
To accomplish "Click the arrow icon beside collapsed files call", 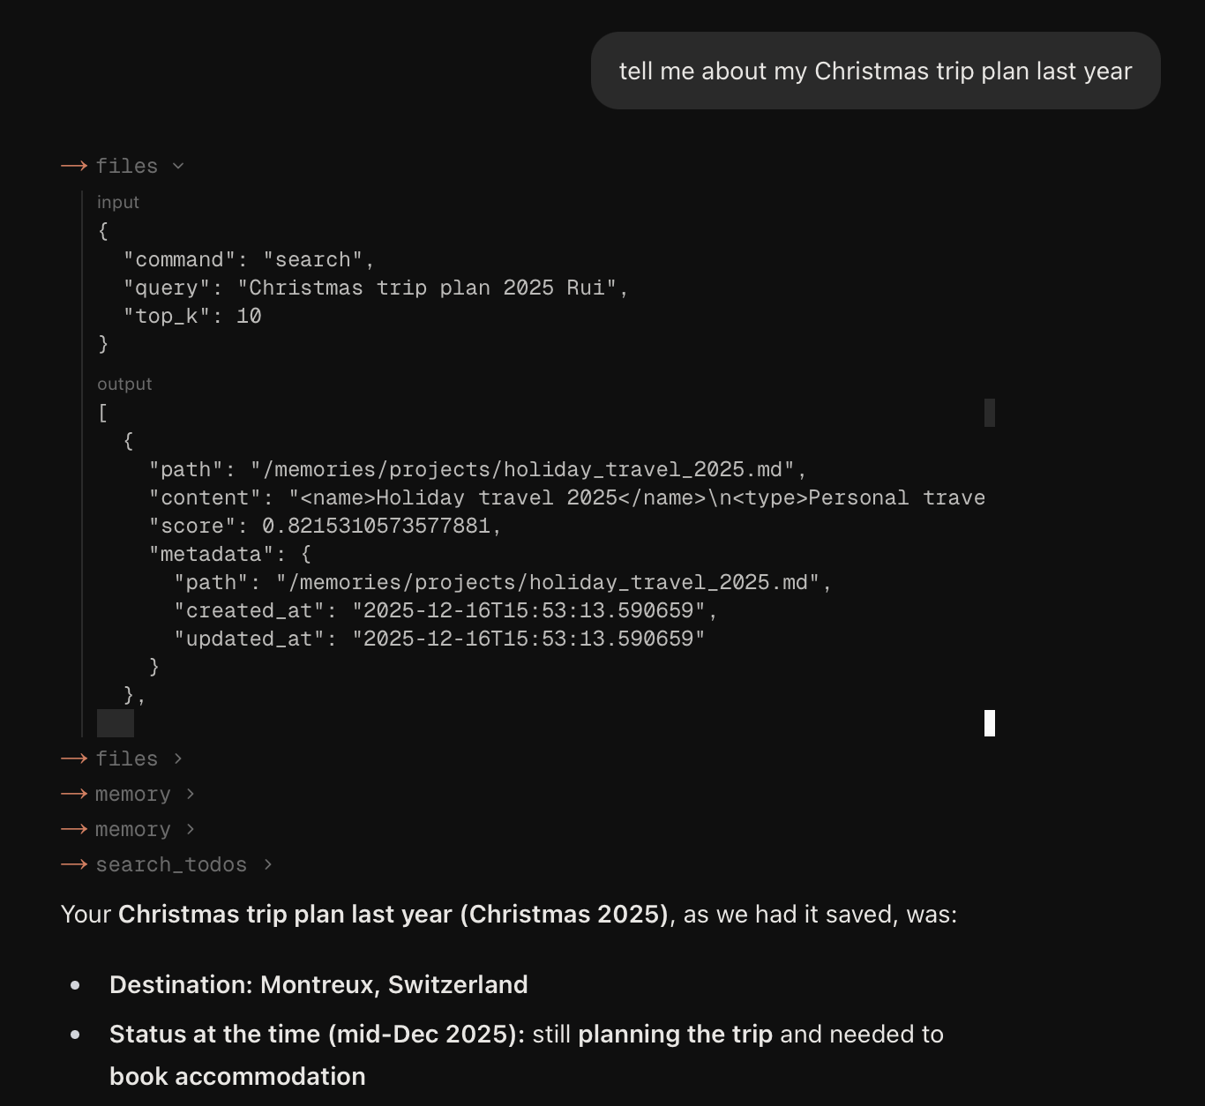I will (x=74, y=759).
